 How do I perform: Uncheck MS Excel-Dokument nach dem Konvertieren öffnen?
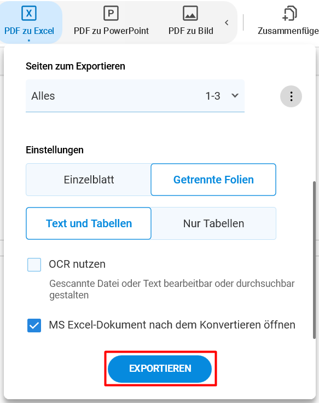[x=34, y=325]
